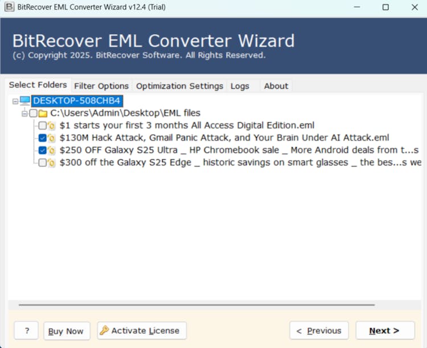Toggle the EML files folder checkbox
Viewport: 427px width, 348px height.
[33, 113]
